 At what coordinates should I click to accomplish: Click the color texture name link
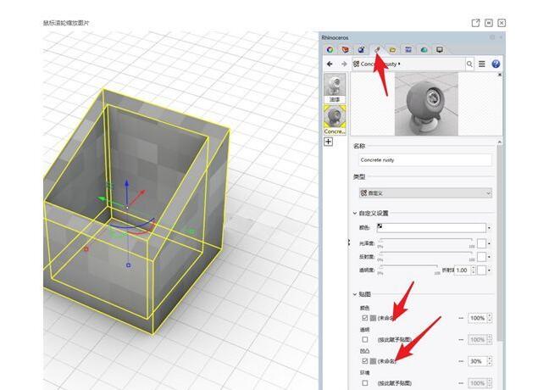[x=386, y=318]
